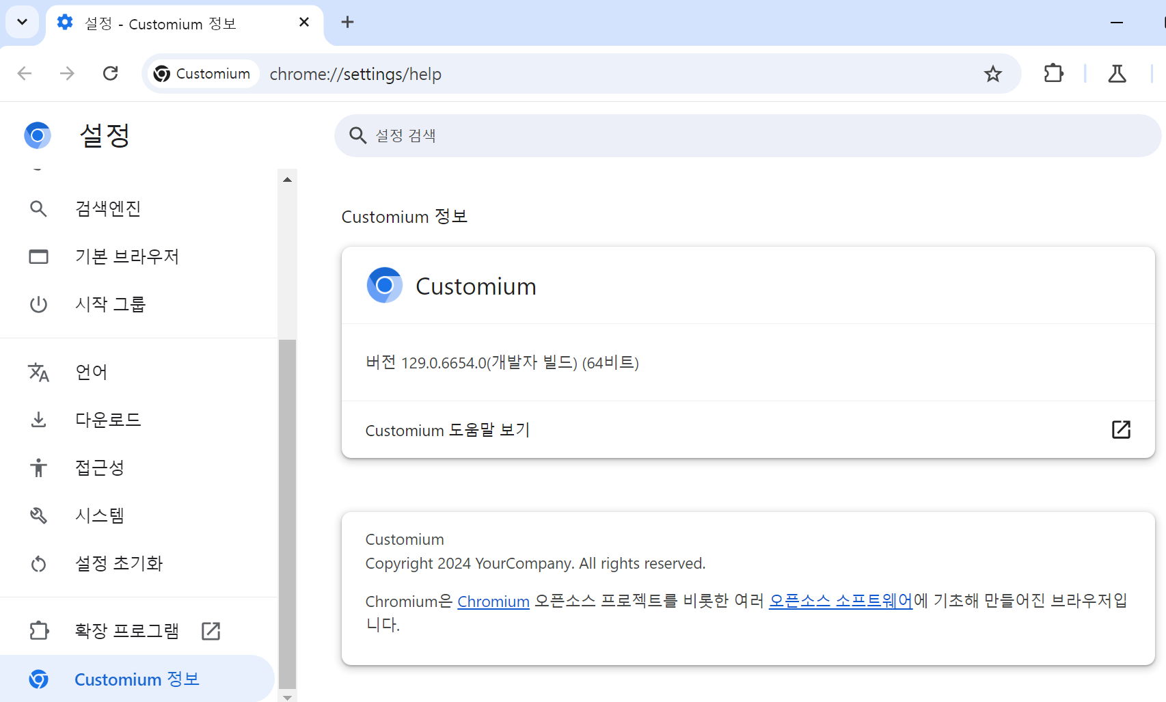Image resolution: width=1166 pixels, height=702 pixels.
Task: Open 확장 프로그램 in sidebar
Action: [137, 630]
